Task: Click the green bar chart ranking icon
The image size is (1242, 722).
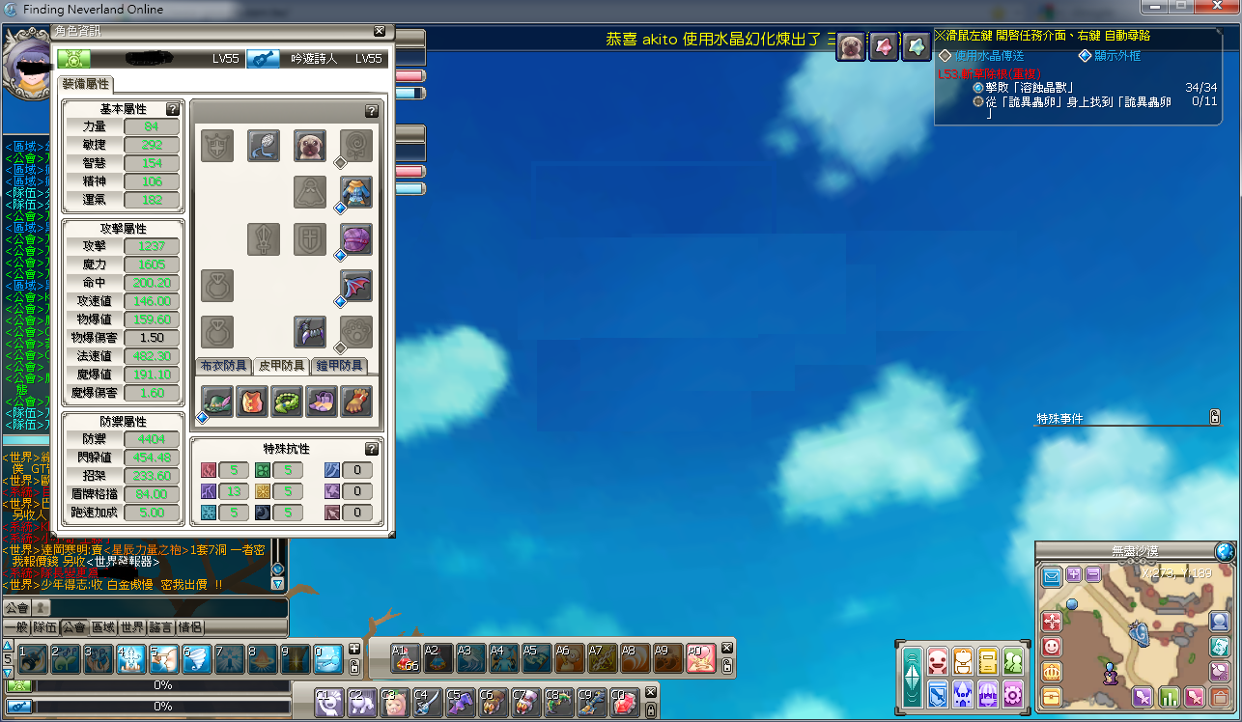Action: point(1170,697)
